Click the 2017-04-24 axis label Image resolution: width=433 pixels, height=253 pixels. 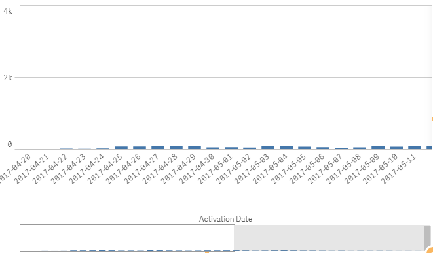86,169
